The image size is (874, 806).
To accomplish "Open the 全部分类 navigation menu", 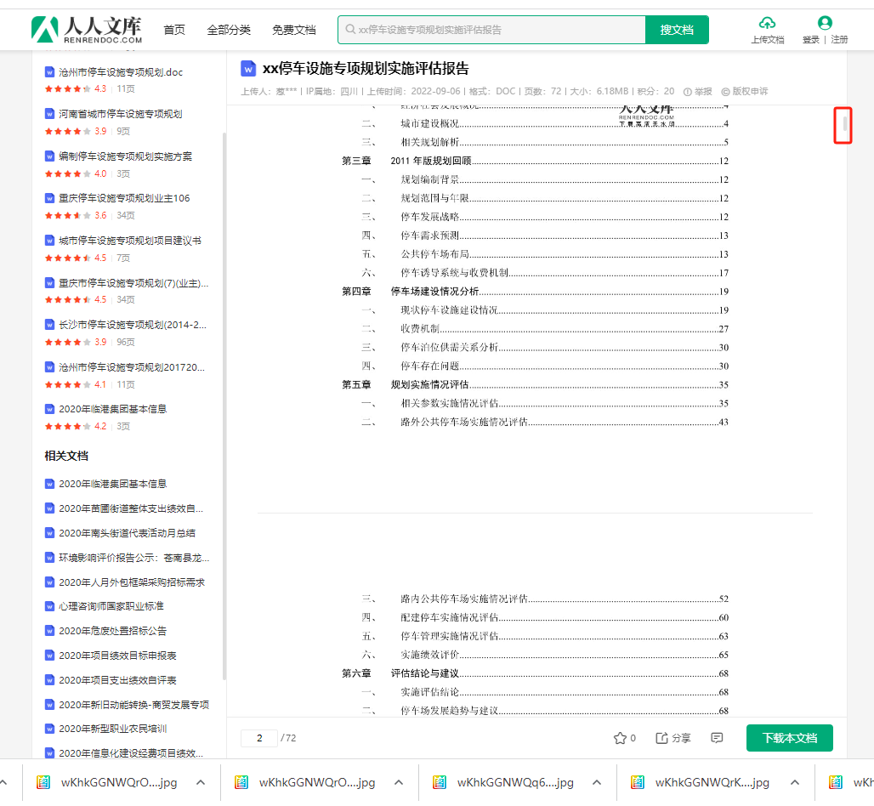I will [x=229, y=30].
